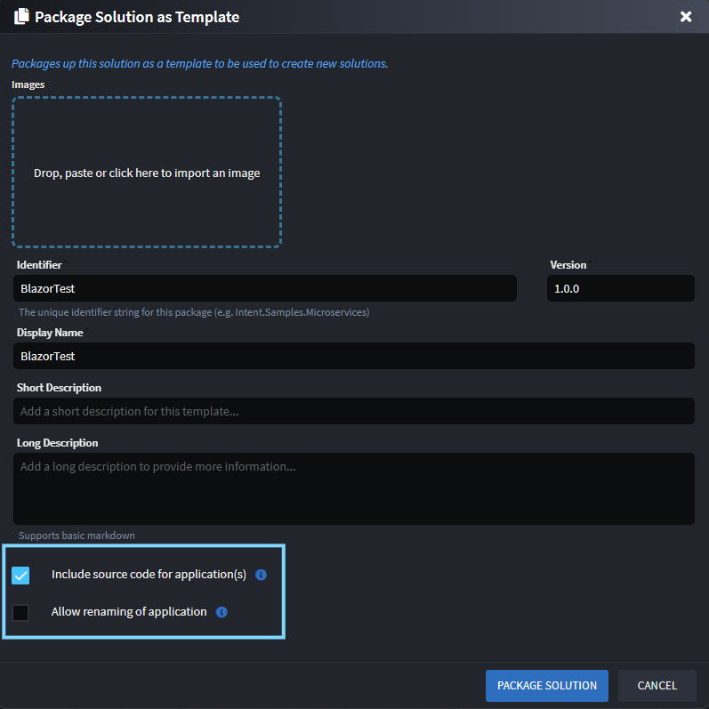
Task: Click the 'Include source code for application(s)' label
Action: (149, 575)
